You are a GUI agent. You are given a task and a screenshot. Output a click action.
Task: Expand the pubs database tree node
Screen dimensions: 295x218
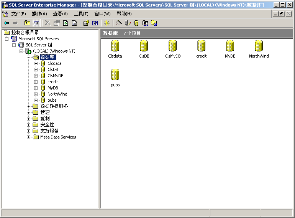pyautogui.click(x=36, y=101)
